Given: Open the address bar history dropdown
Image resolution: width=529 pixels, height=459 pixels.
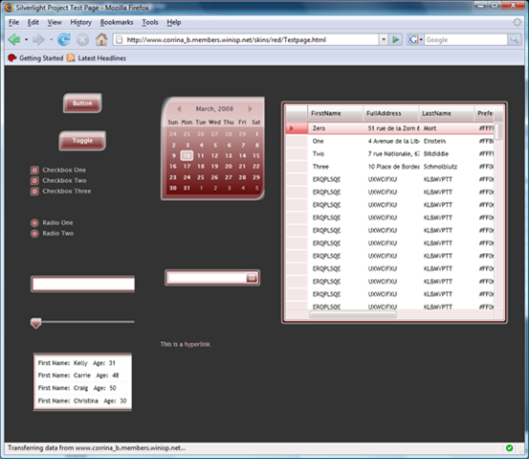Looking at the screenshot, I should [x=384, y=40].
